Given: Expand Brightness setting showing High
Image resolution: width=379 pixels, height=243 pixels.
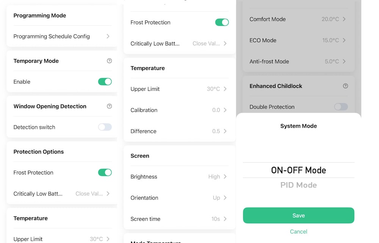Looking at the screenshot, I should (179, 177).
